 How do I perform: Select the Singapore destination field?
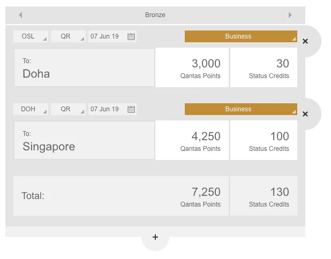[x=84, y=140]
